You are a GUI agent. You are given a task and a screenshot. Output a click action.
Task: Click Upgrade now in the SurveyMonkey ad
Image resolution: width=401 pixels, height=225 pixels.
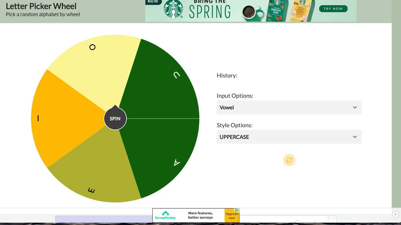(x=232, y=216)
